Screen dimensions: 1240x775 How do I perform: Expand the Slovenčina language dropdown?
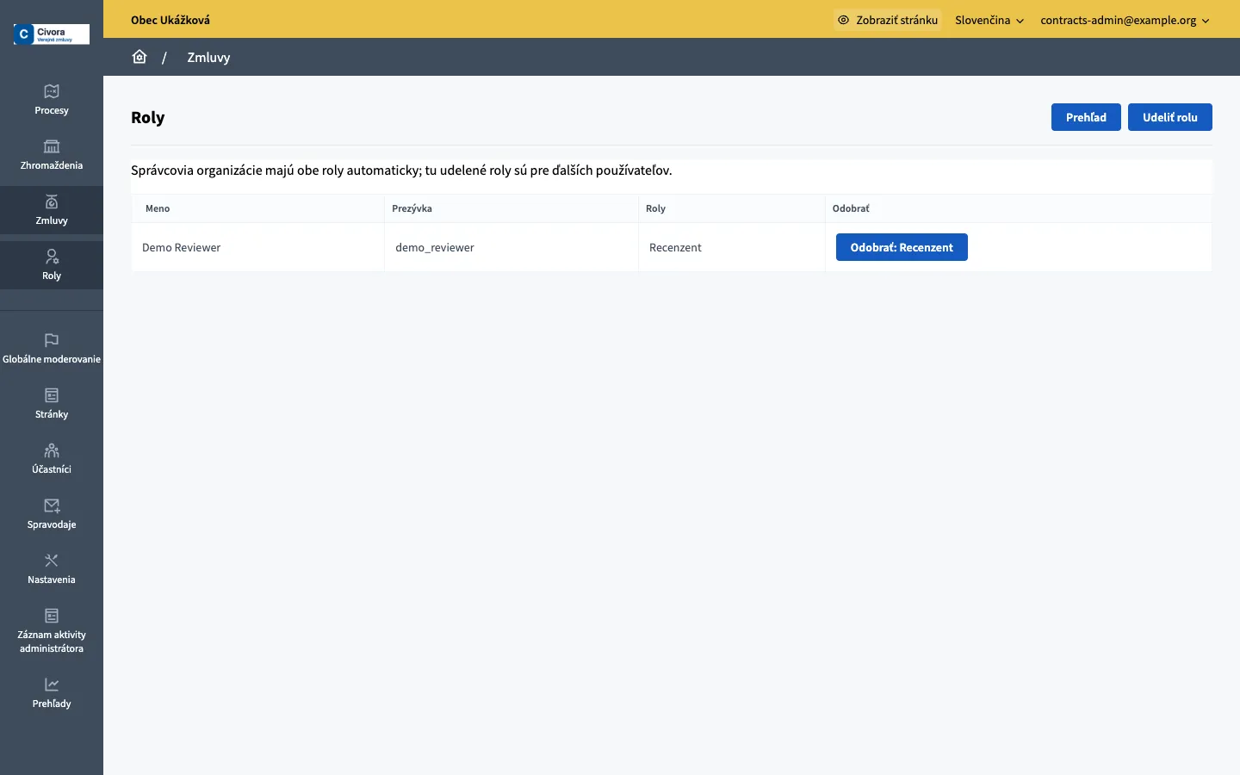989,20
